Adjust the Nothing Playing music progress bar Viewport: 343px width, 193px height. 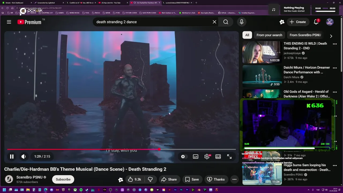point(325,11)
